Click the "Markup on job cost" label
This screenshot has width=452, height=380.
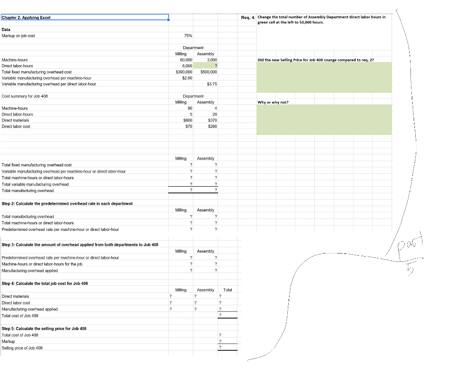pyautogui.click(x=18, y=35)
